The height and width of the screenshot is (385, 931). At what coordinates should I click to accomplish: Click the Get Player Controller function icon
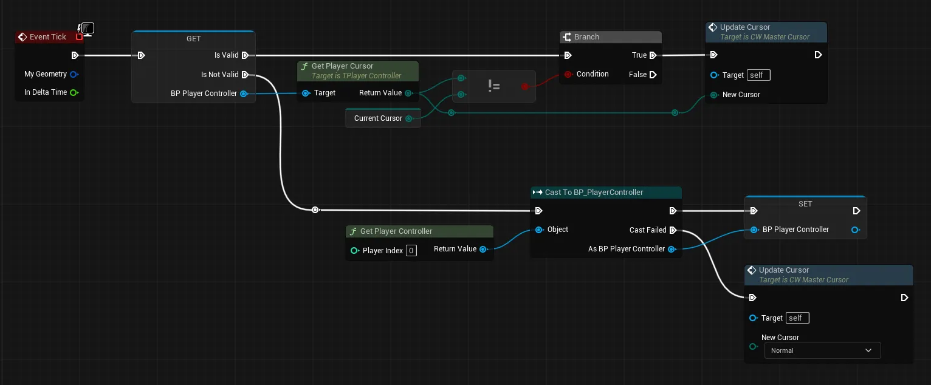[353, 231]
